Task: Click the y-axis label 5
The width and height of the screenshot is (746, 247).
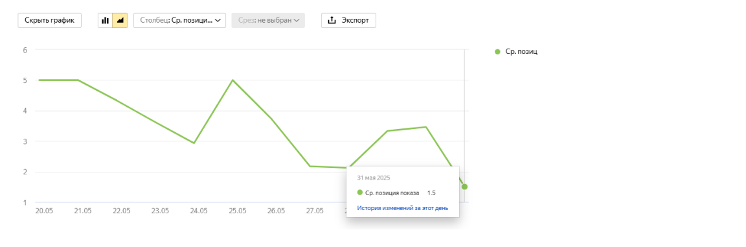Action: pyautogui.click(x=25, y=80)
